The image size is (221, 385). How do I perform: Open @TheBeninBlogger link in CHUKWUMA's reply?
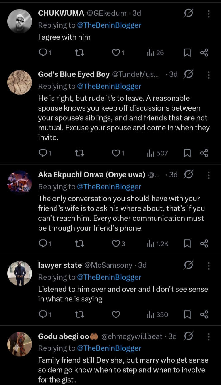(x=109, y=25)
